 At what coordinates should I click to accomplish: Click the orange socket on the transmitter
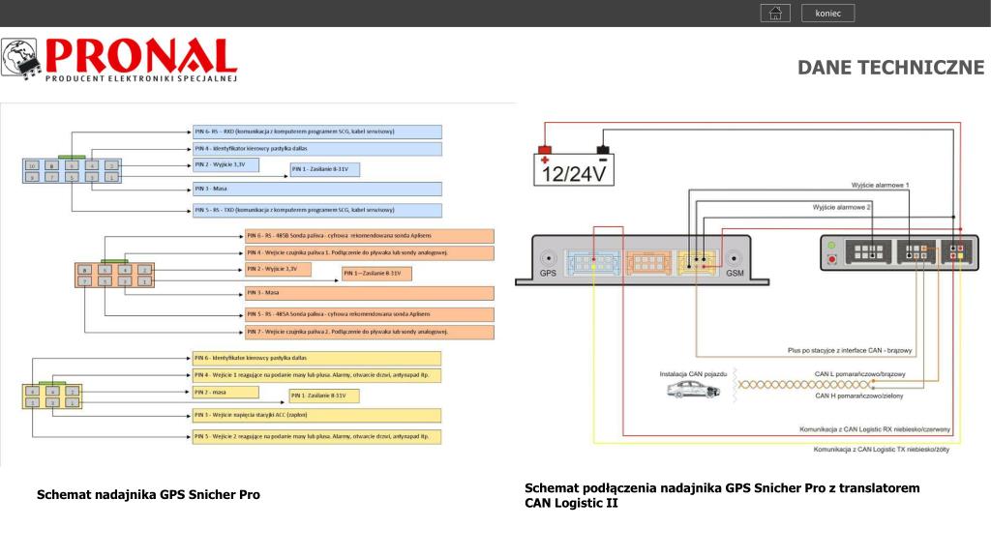pyautogui.click(x=648, y=262)
